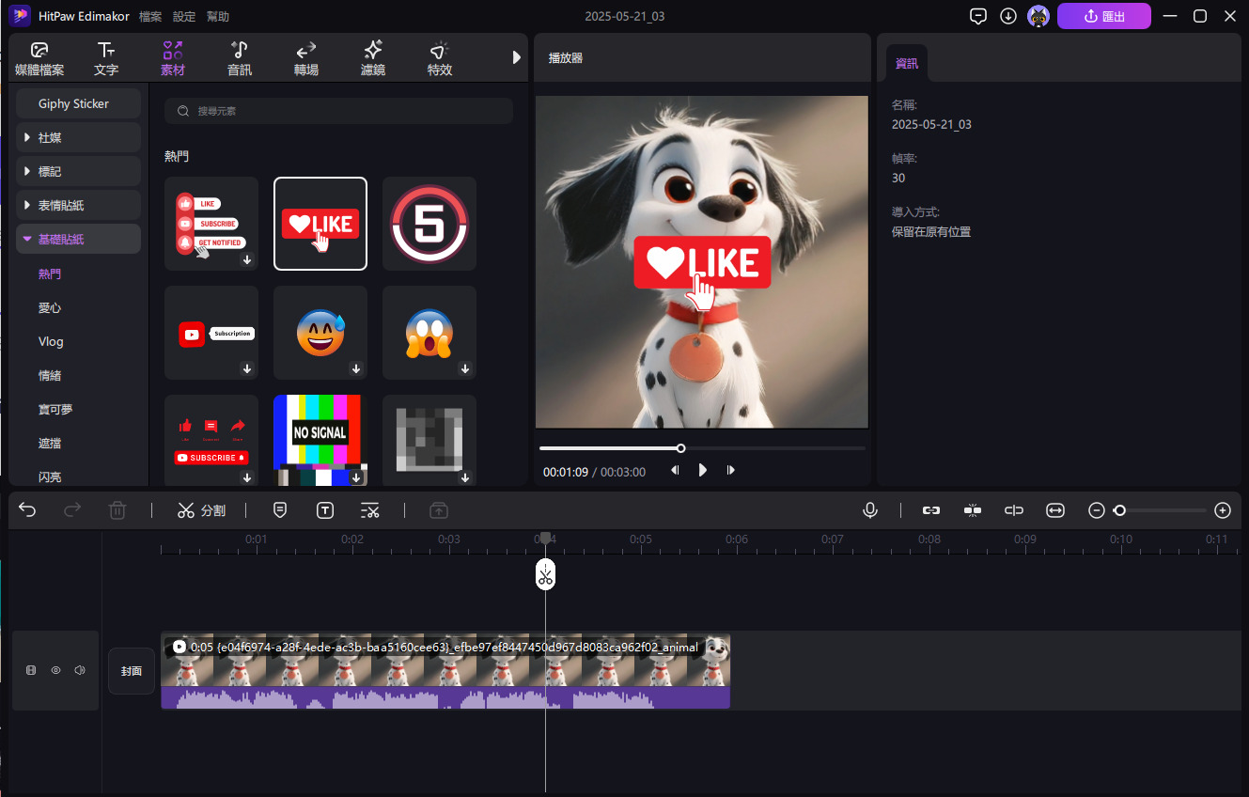Toggle the split-preview icon in timeline toolbar
The image size is (1249, 797).
(1014, 510)
